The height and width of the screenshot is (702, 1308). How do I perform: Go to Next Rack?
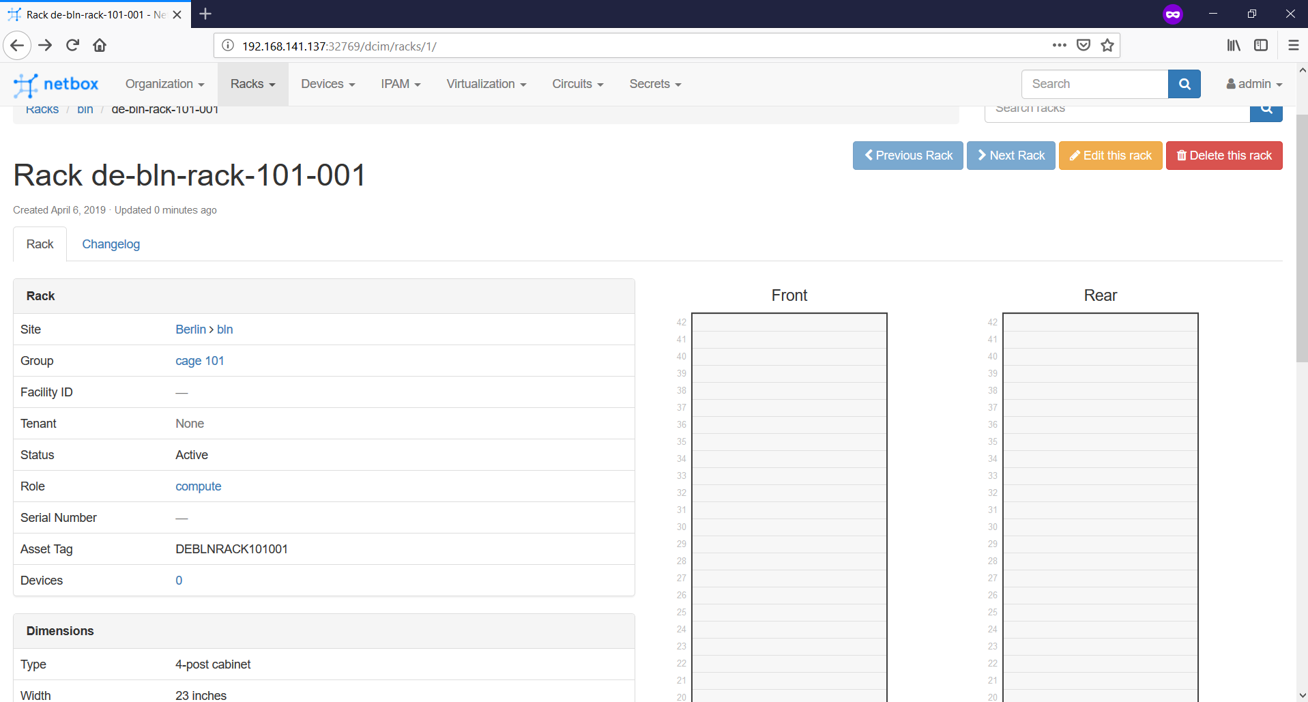1011,156
